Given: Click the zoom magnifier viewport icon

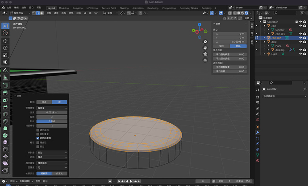Looking at the screenshot, I should pyautogui.click(x=205, y=42).
